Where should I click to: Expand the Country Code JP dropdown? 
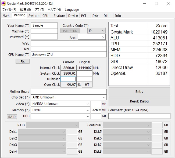(x=97, y=31)
